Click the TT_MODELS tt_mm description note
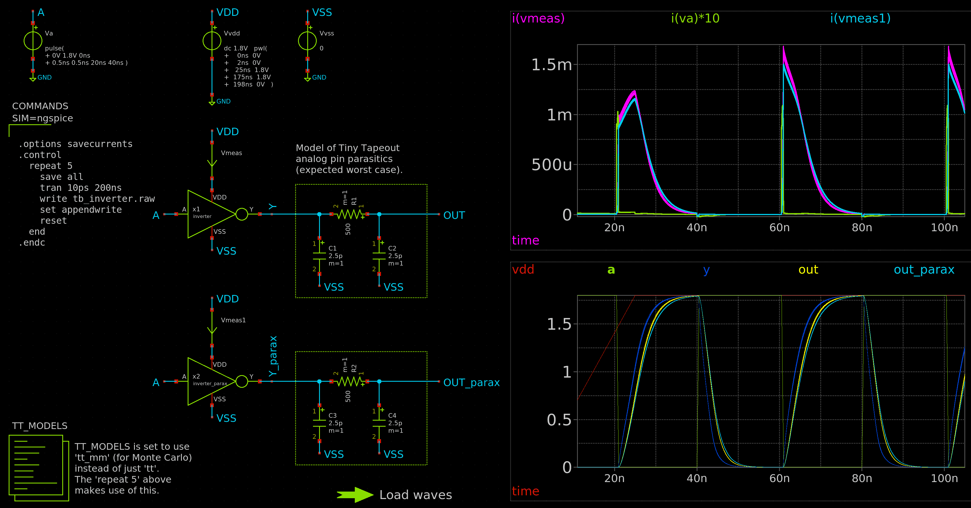This screenshot has height=508, width=971. (x=133, y=469)
